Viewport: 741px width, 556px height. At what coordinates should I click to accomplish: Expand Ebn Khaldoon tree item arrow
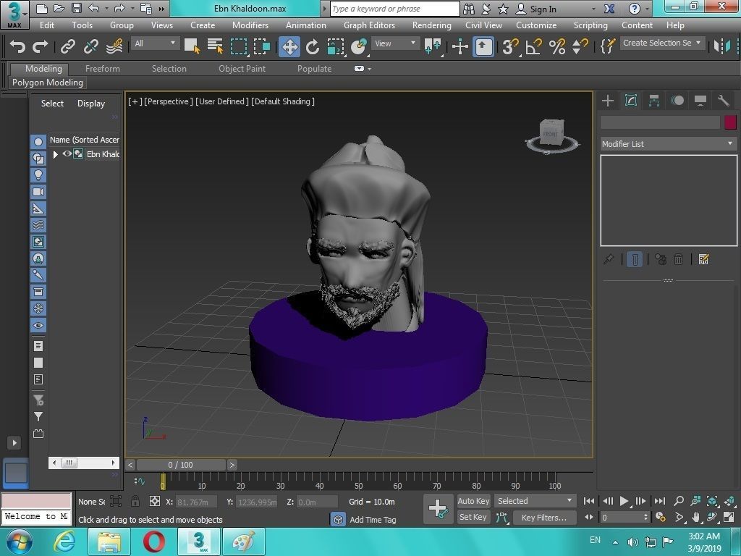tap(55, 154)
